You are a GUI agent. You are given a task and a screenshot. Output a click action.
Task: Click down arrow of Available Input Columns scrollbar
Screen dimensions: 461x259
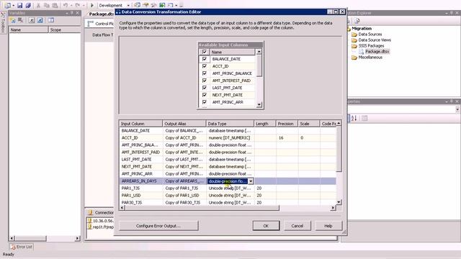coord(259,104)
